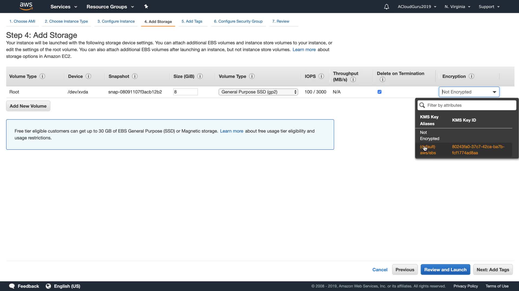The width and height of the screenshot is (519, 291).
Task: Open the notifications bell icon
Action: point(387,7)
